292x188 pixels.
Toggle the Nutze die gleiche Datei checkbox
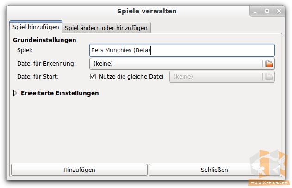pos(93,77)
